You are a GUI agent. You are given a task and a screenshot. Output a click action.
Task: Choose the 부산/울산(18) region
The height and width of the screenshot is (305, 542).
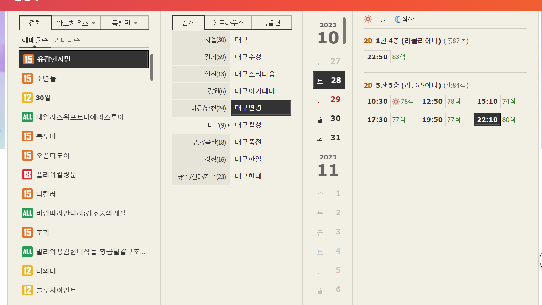pyautogui.click(x=200, y=143)
